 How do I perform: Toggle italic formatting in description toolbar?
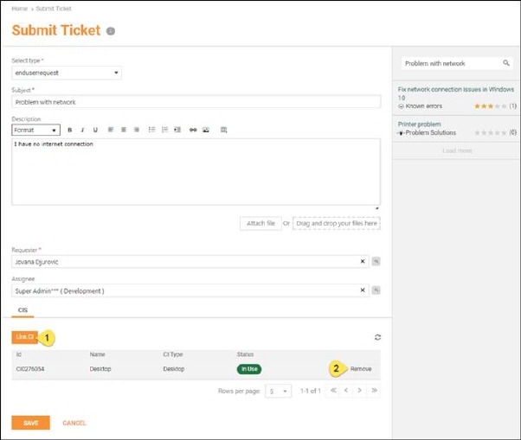81,130
